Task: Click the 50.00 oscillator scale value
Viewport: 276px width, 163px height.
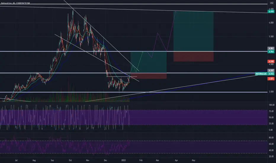Action: (x=271, y=117)
